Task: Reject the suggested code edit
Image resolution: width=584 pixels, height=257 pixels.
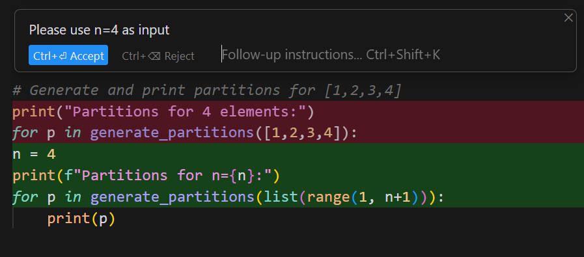Action: pos(158,56)
